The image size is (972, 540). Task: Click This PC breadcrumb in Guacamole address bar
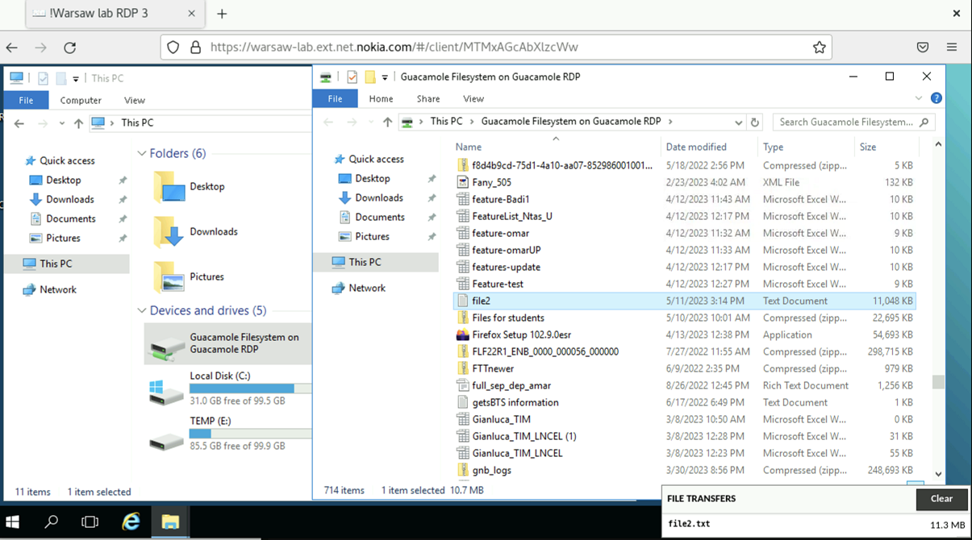click(x=446, y=122)
